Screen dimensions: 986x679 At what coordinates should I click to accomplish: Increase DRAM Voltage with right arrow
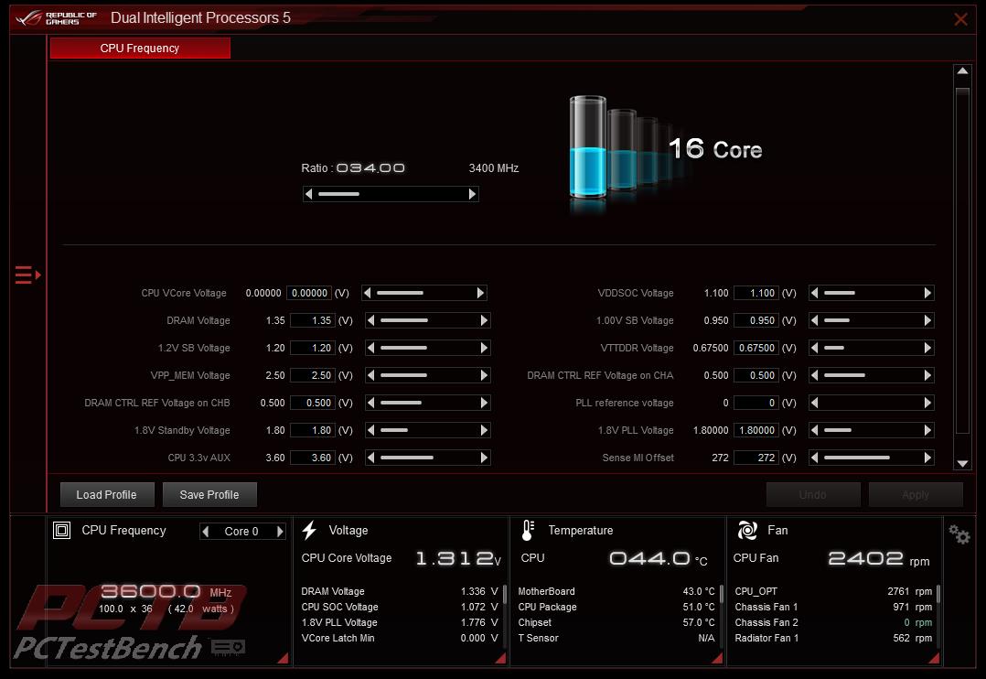[484, 320]
